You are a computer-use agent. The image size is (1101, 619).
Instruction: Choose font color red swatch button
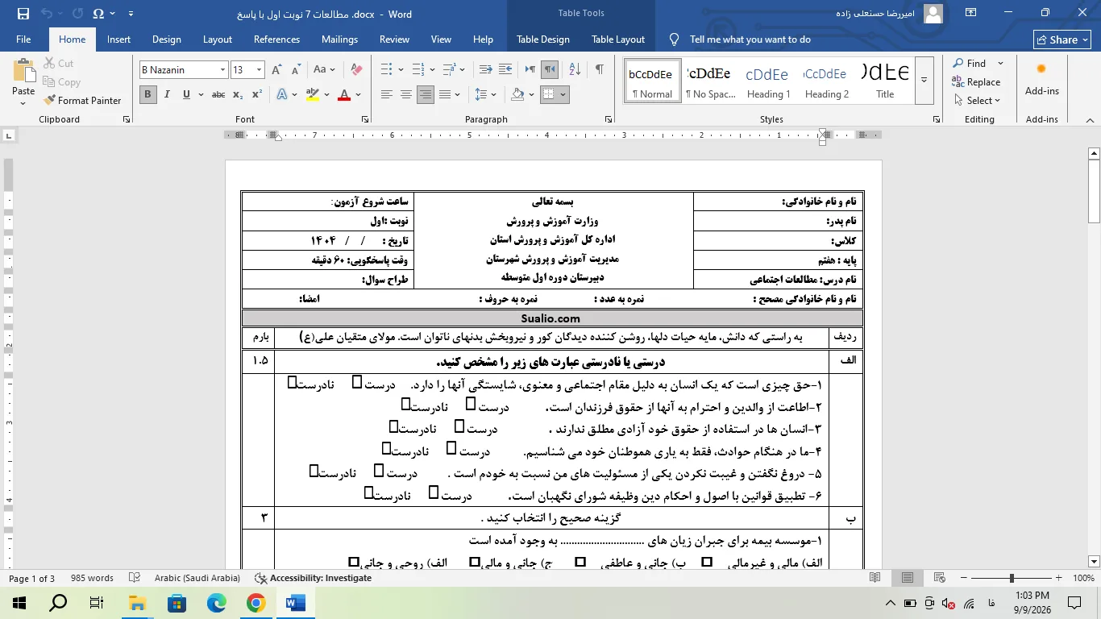344,94
